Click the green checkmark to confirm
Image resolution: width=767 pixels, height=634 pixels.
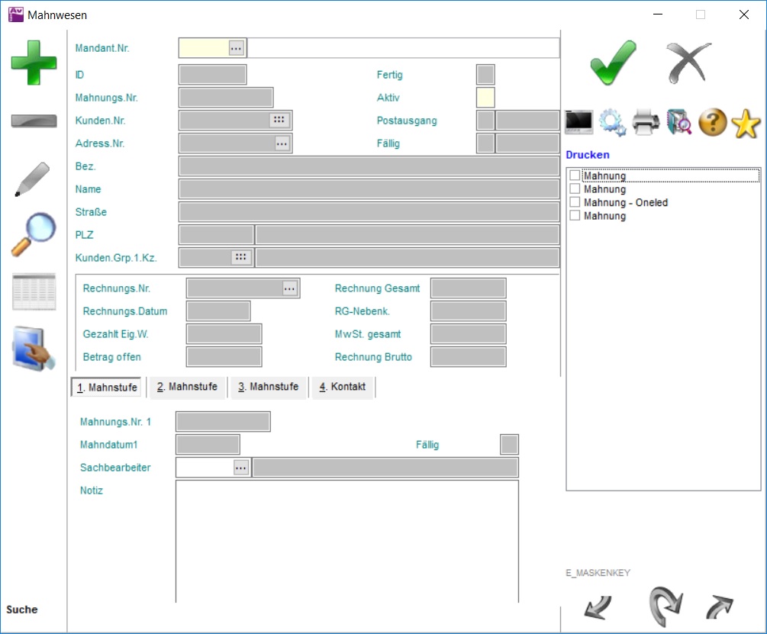[x=613, y=63]
